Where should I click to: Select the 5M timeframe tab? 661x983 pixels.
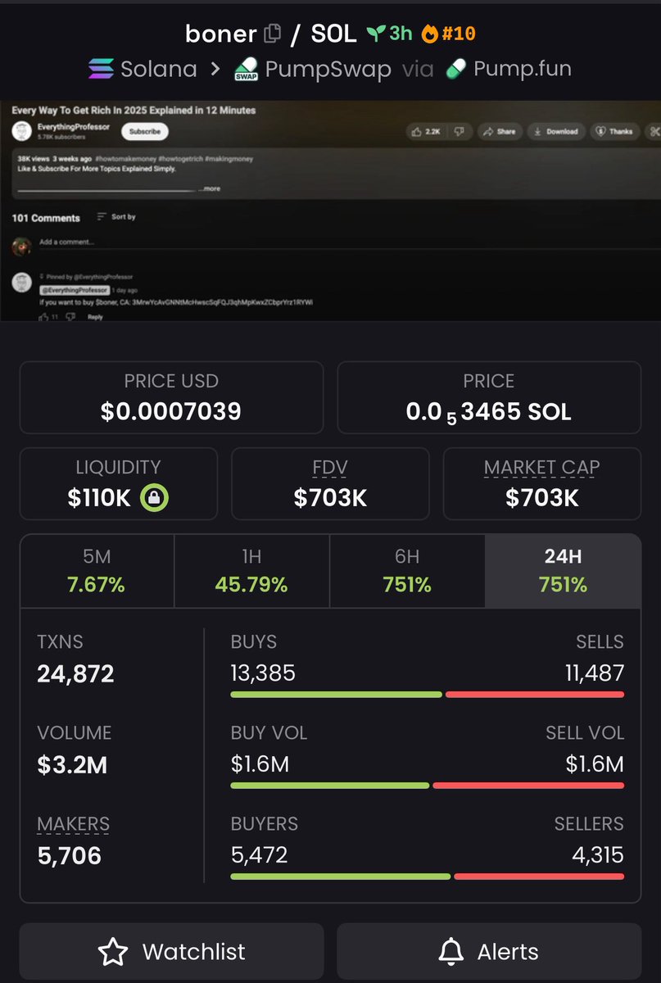point(97,571)
